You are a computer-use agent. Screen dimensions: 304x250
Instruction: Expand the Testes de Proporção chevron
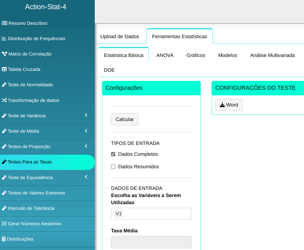tap(86, 146)
